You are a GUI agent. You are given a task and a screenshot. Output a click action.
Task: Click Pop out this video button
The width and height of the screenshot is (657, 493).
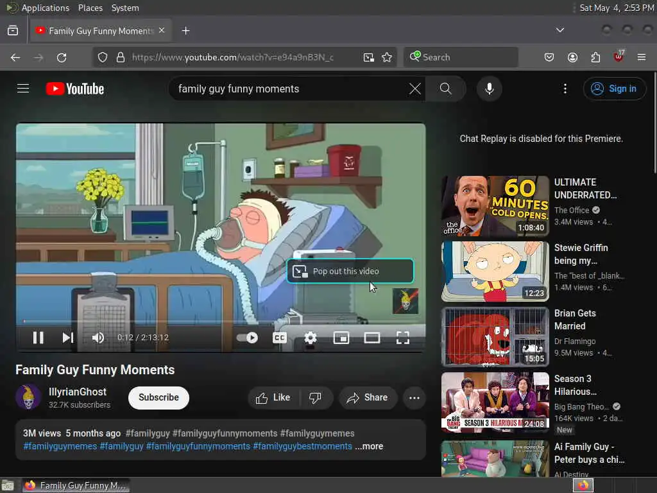[350, 272]
